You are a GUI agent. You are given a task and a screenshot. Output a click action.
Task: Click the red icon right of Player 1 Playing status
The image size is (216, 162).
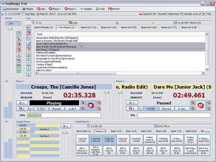[x=83, y=103]
